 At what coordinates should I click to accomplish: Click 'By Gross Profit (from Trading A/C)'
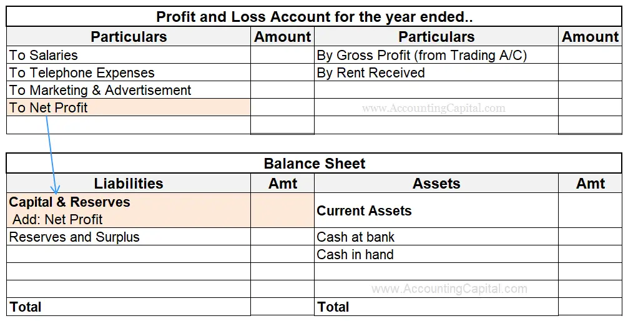(x=422, y=56)
